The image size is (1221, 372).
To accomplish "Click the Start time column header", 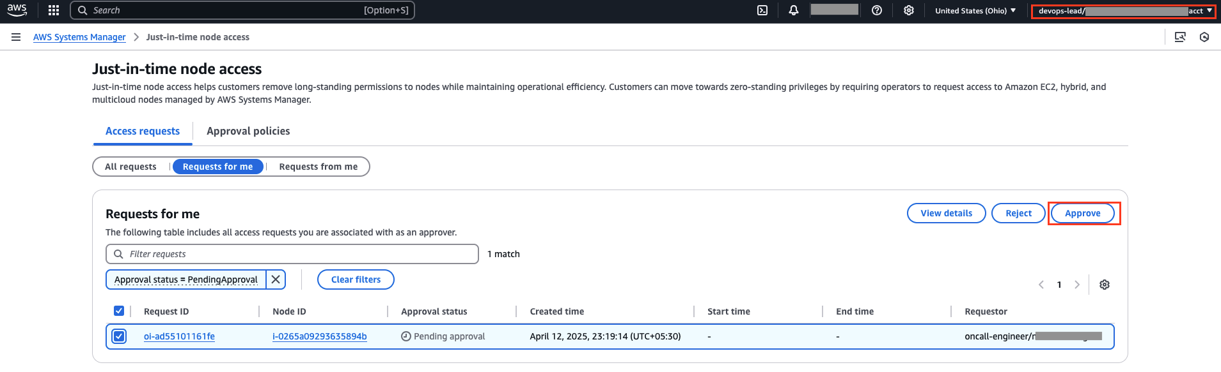I will click(729, 311).
